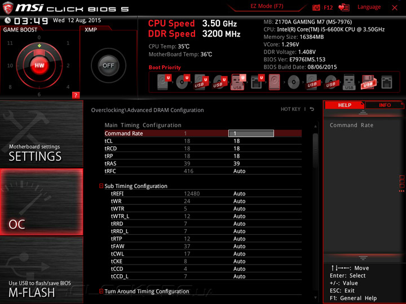Close the BIOS with the red X
This screenshot has height=304, width=406.
coord(395,8)
